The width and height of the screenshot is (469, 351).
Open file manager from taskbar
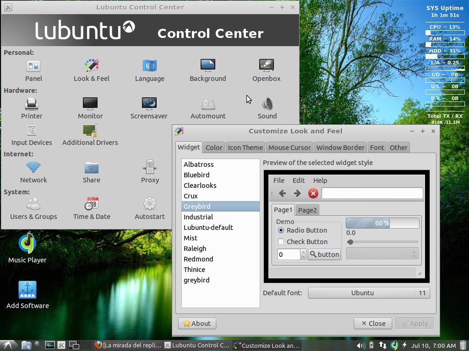tap(26, 346)
